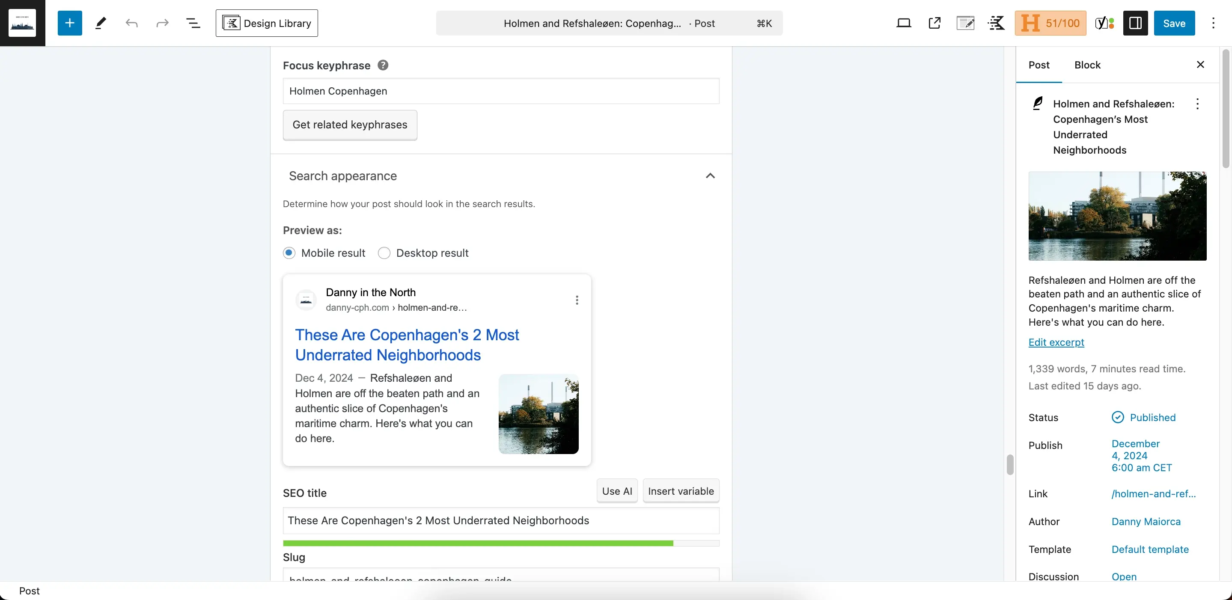Change author Danny Maiorca
Image resolution: width=1232 pixels, height=600 pixels.
(1146, 522)
